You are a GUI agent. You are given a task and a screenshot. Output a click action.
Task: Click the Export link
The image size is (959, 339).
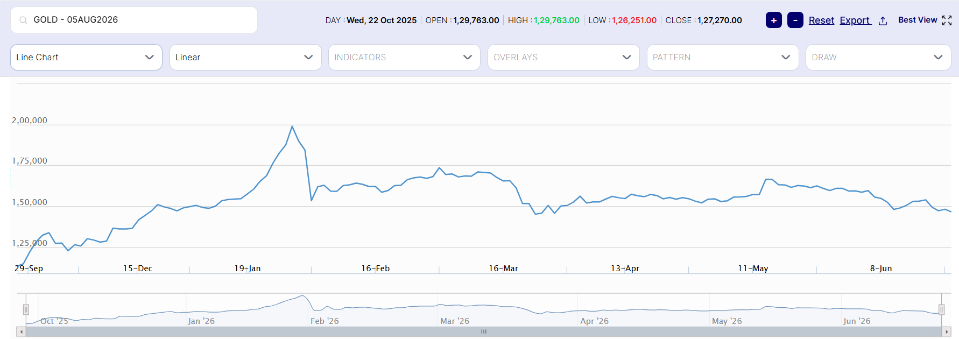click(x=855, y=20)
